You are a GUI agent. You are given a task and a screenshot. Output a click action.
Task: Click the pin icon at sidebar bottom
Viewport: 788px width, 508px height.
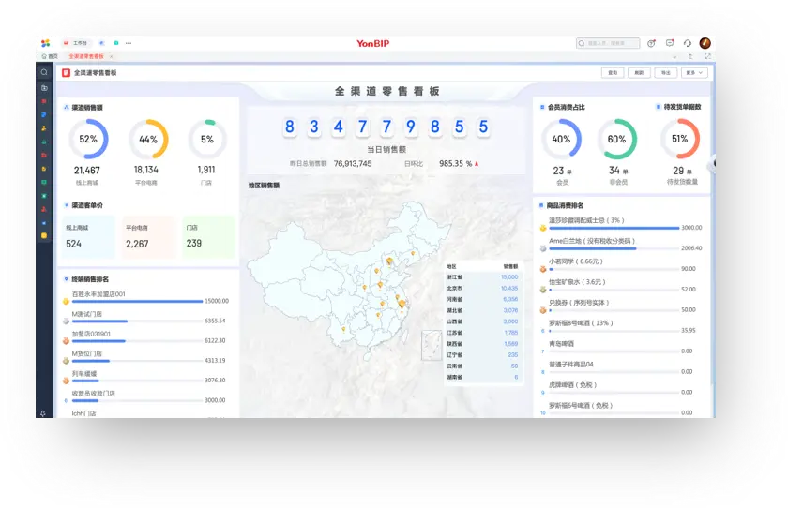tap(44, 412)
